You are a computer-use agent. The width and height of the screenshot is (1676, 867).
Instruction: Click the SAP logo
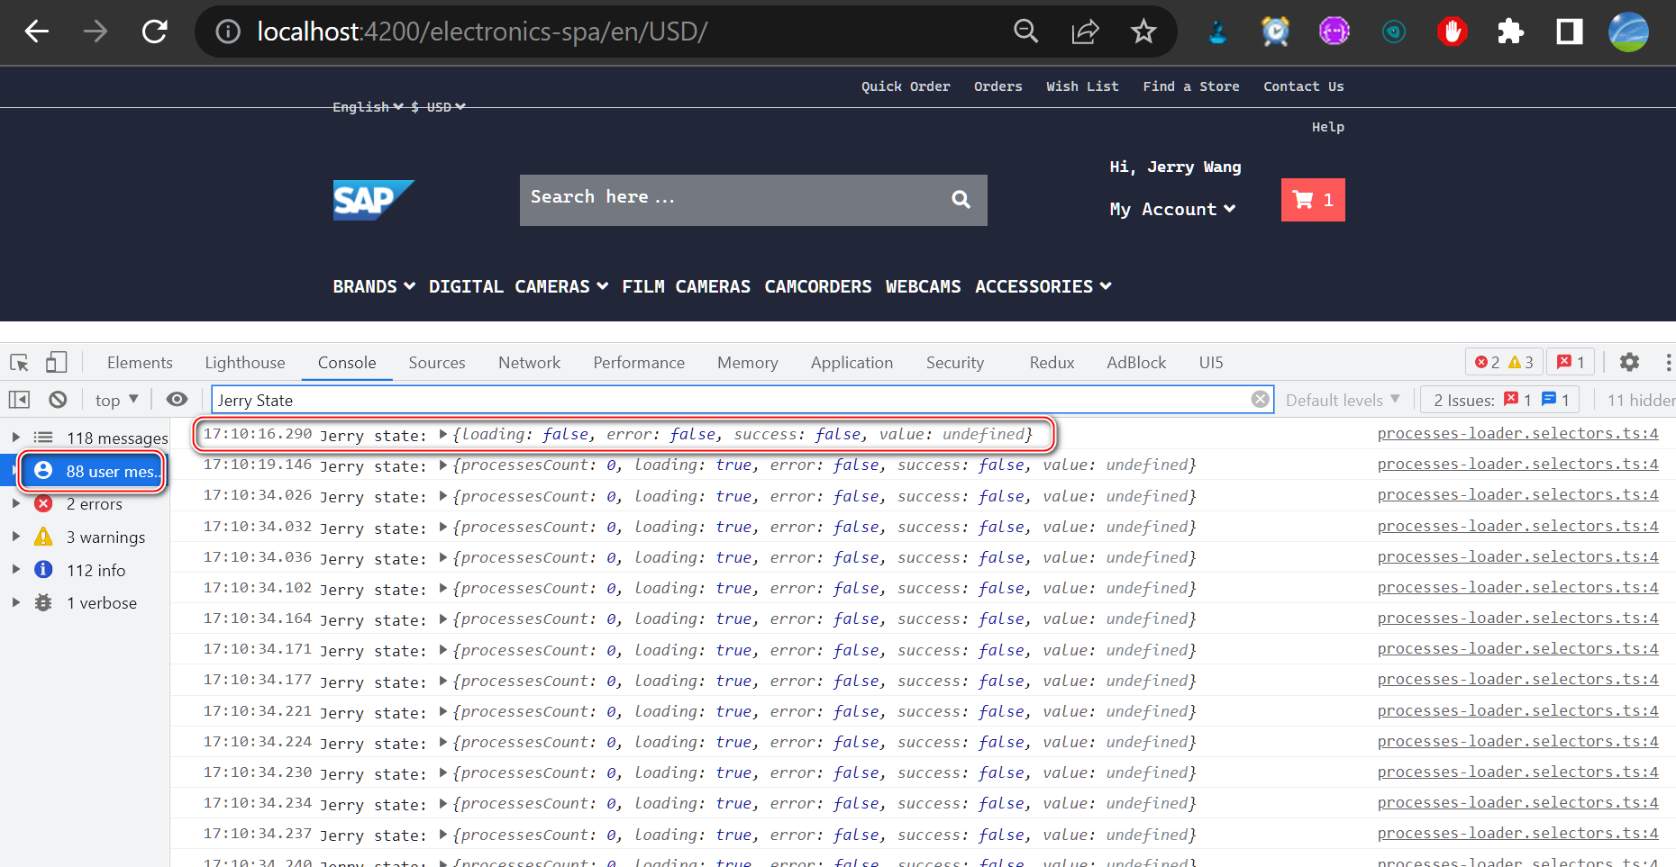[373, 200]
